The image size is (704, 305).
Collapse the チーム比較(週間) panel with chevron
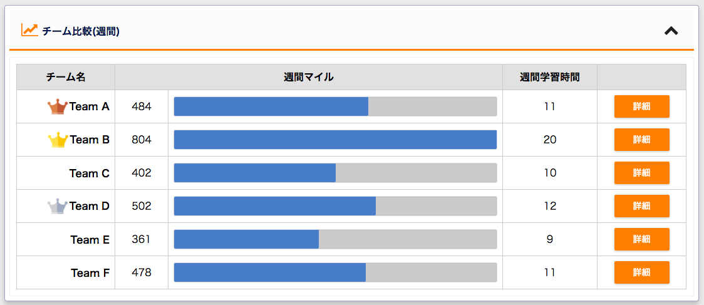[671, 31]
